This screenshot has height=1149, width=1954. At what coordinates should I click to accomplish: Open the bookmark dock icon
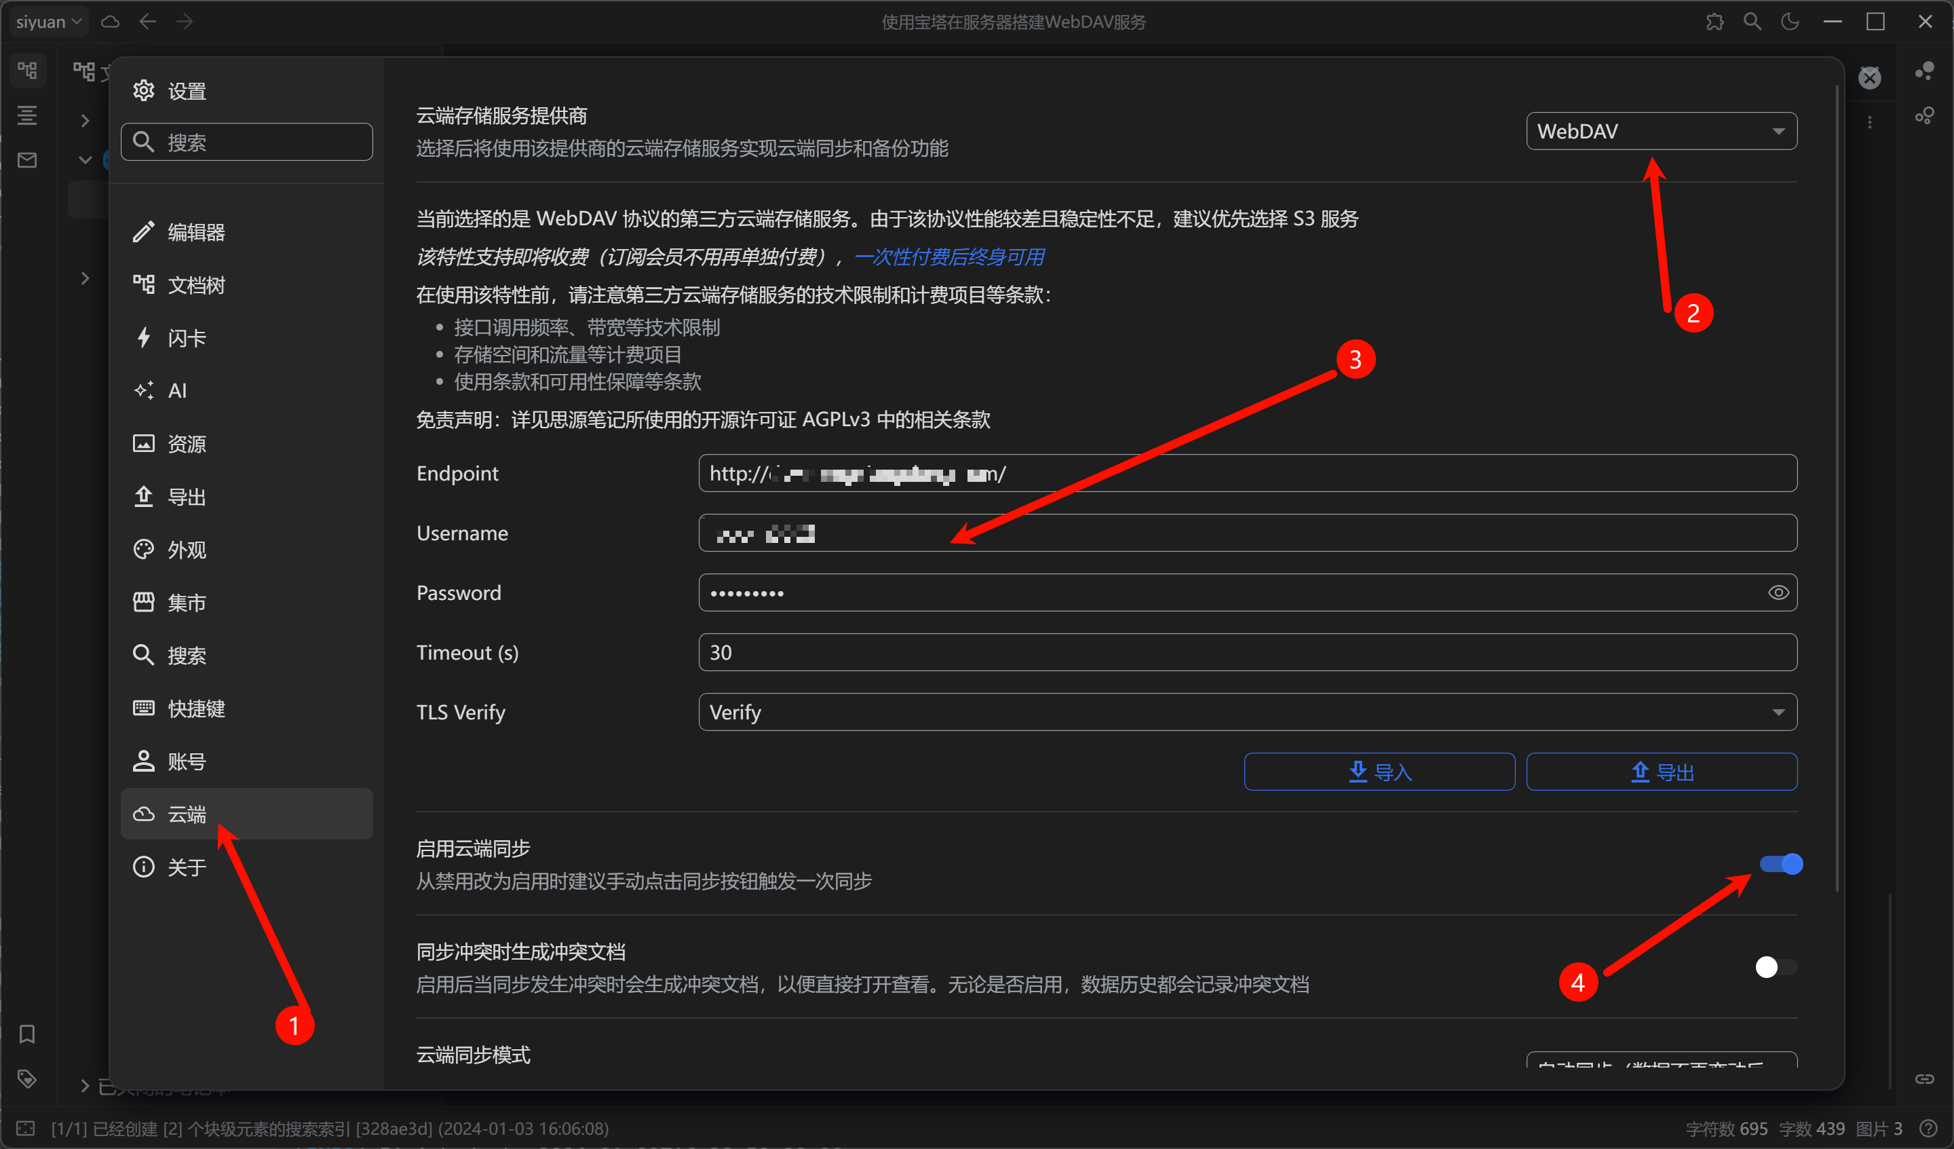pos(27,1034)
